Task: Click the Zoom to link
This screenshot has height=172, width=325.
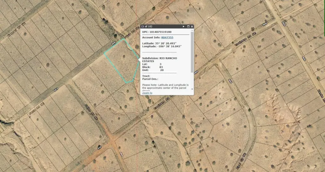Action: (x=147, y=93)
